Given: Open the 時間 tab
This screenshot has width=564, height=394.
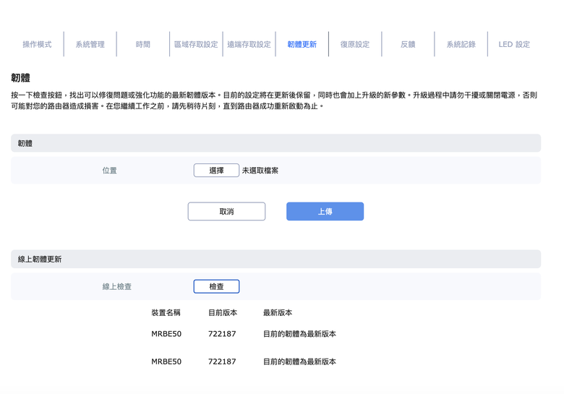Looking at the screenshot, I should [x=142, y=44].
